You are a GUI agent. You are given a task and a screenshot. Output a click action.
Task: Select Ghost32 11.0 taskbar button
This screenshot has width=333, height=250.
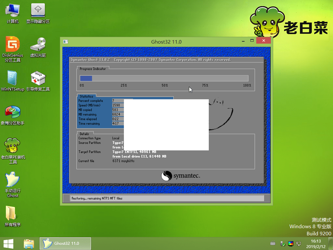point(65,243)
